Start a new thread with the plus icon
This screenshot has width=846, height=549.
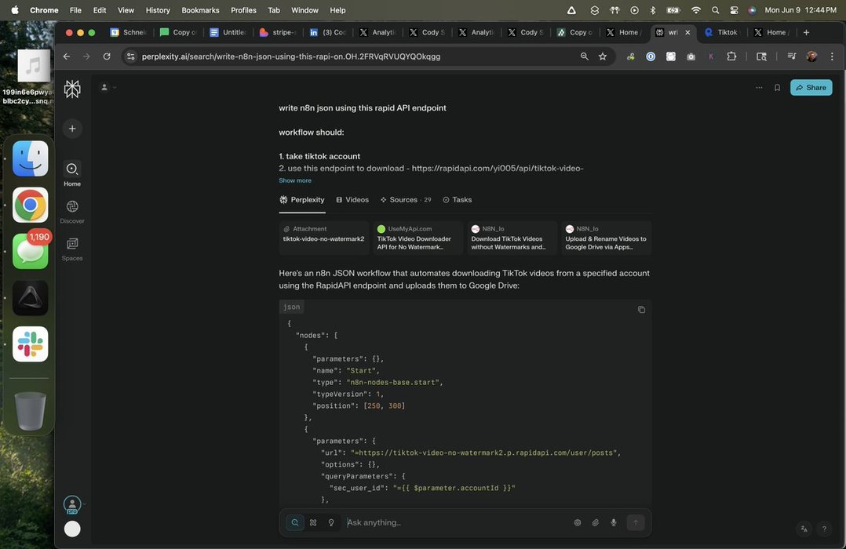point(72,129)
